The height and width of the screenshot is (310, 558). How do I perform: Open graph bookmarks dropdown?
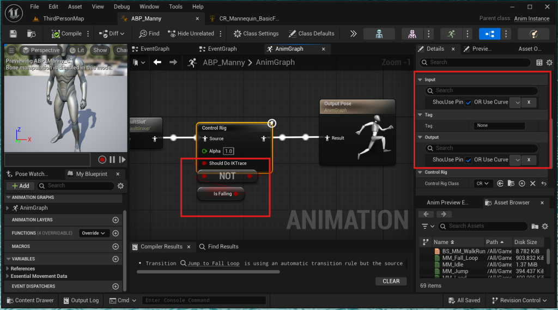pyautogui.click(x=139, y=63)
